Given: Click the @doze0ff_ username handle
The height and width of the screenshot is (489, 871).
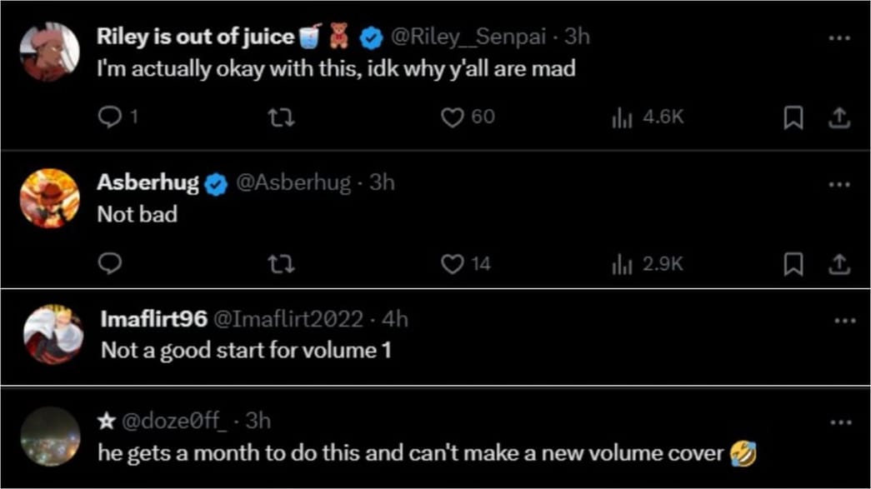Looking at the screenshot, I should tap(173, 422).
